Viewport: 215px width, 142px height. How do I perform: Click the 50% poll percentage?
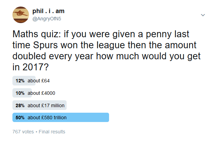[x=20, y=118]
